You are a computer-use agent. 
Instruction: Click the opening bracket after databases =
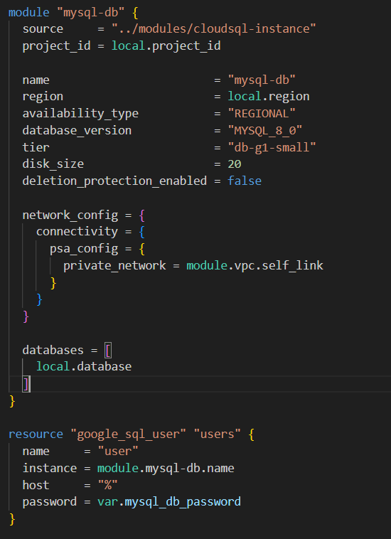click(x=107, y=351)
